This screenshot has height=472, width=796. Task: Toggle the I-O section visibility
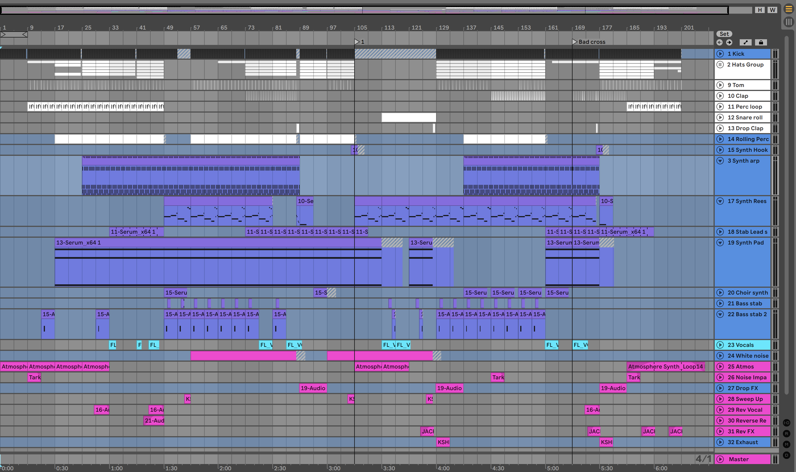[786, 423]
